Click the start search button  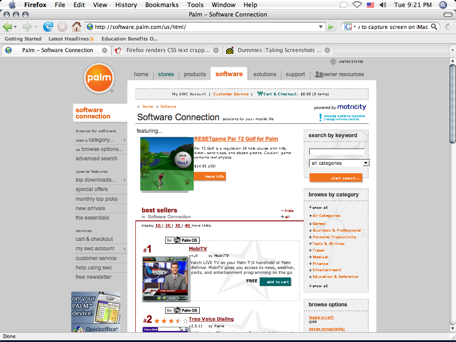336,178
